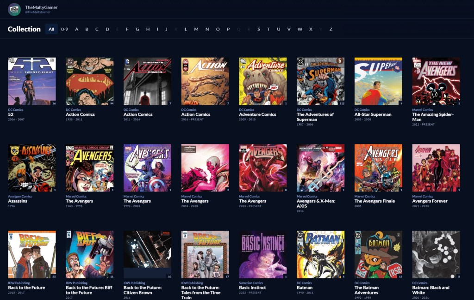Click TheMaltyGamer profile avatar icon
Image resolution: width=474 pixels, height=300 pixels.
coord(14,9)
